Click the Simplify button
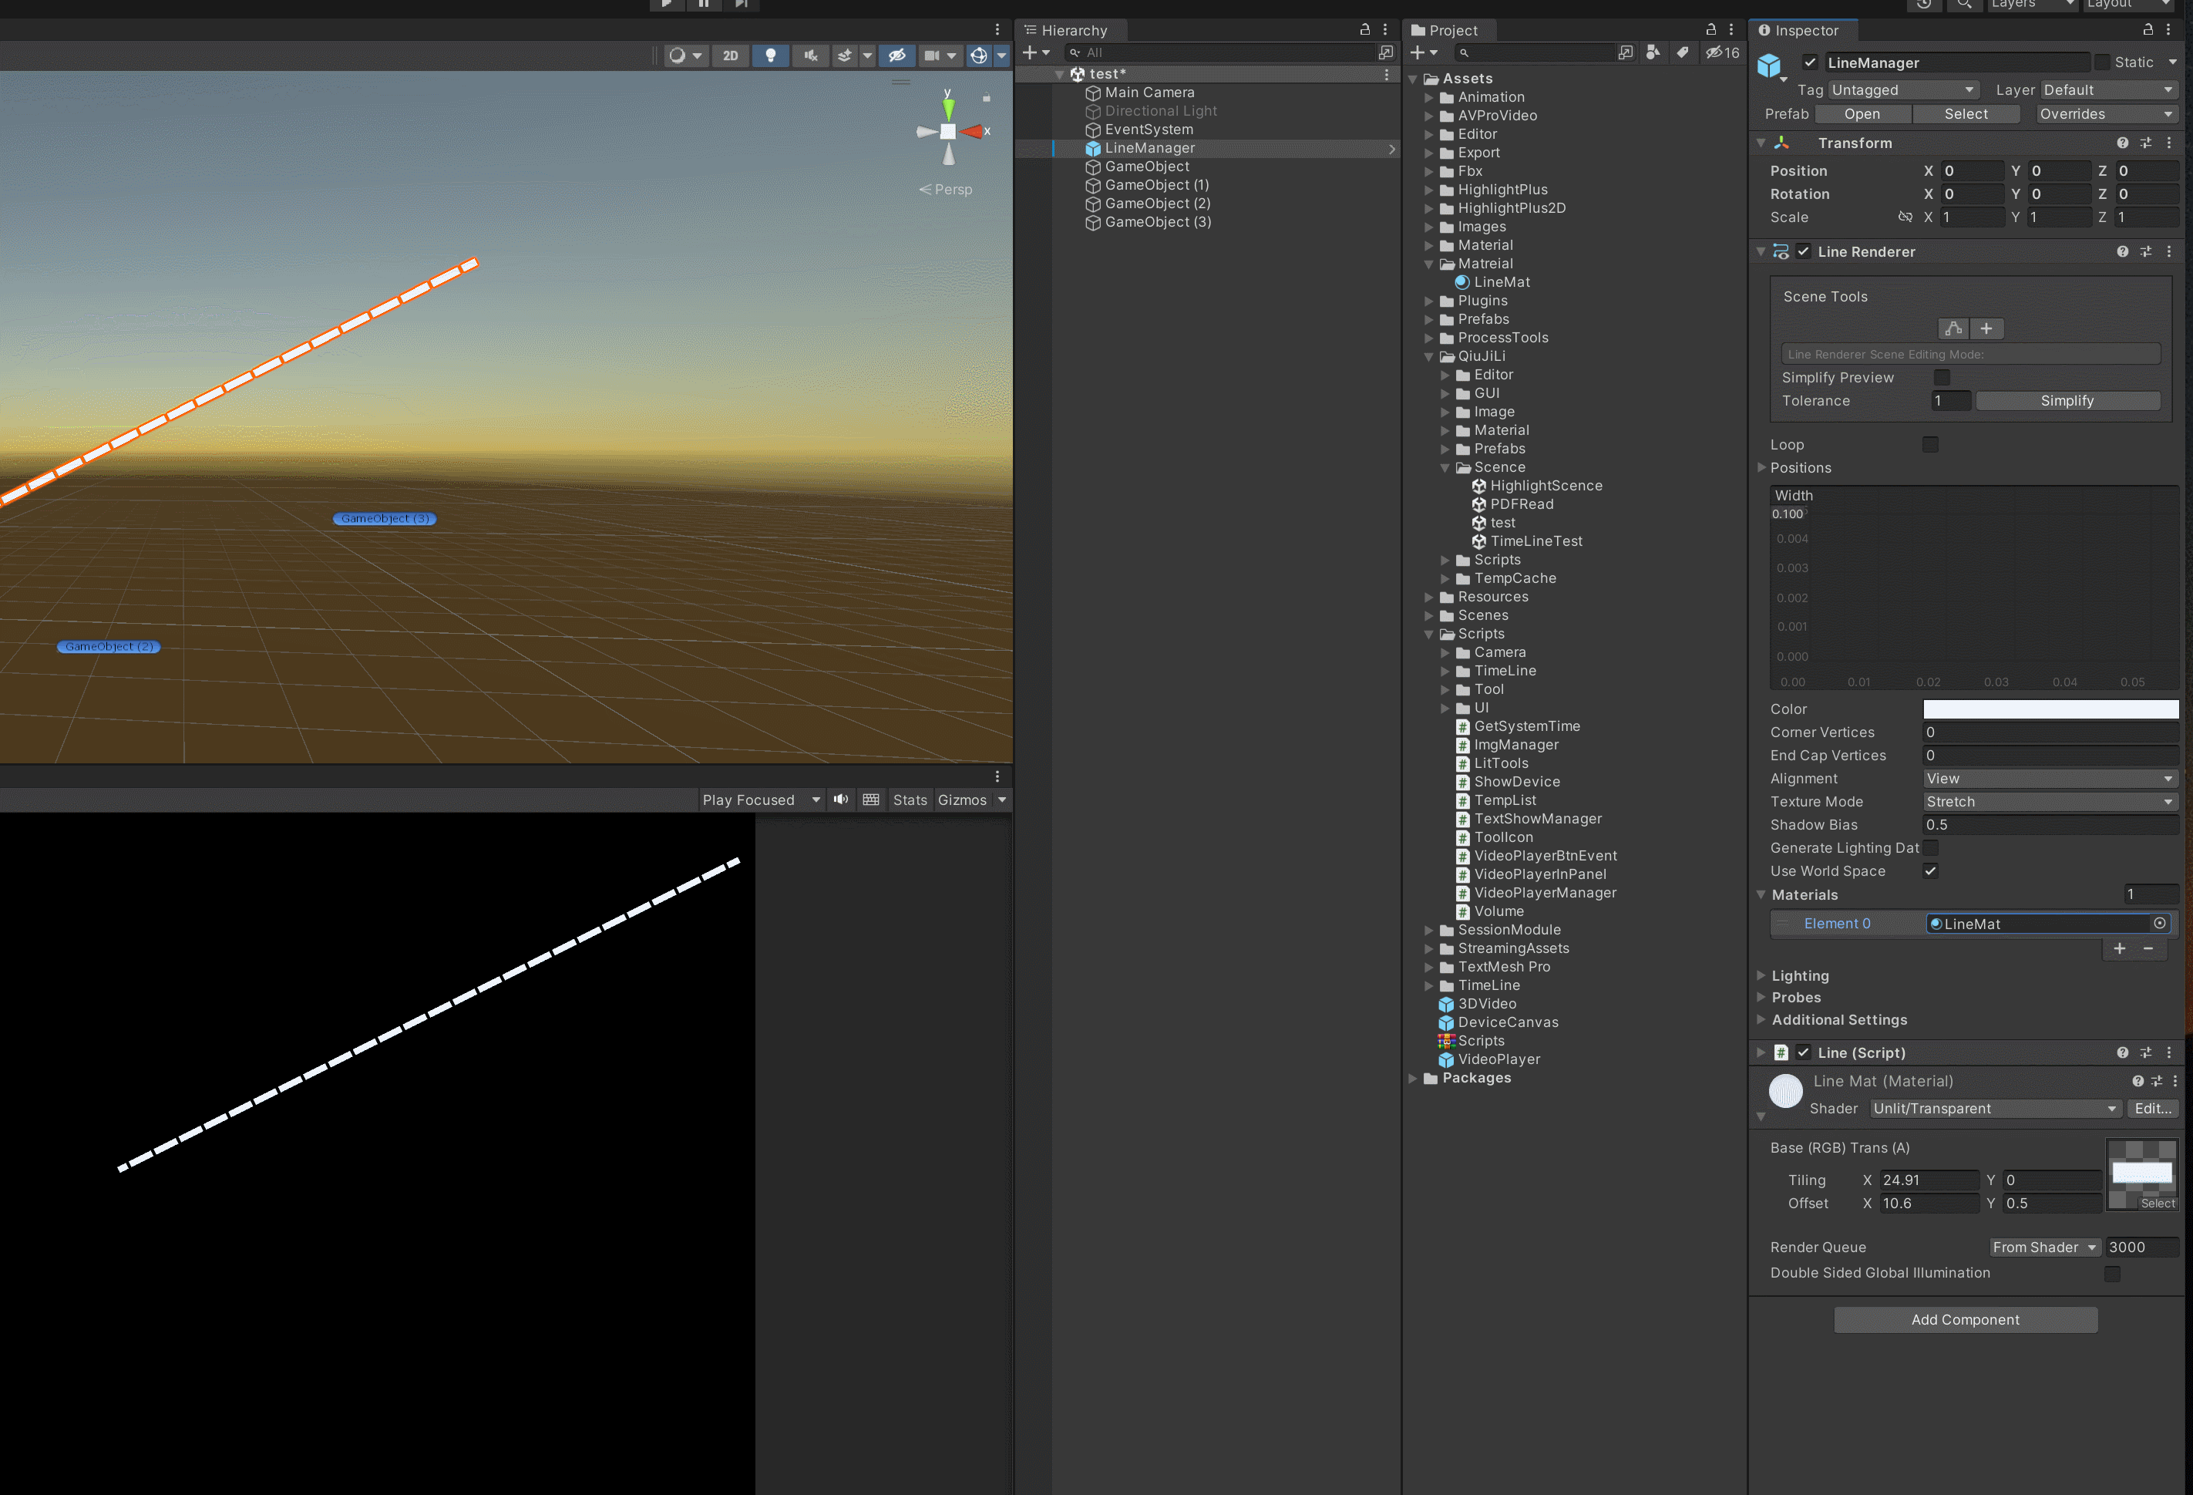The height and width of the screenshot is (1495, 2193). tap(2067, 401)
